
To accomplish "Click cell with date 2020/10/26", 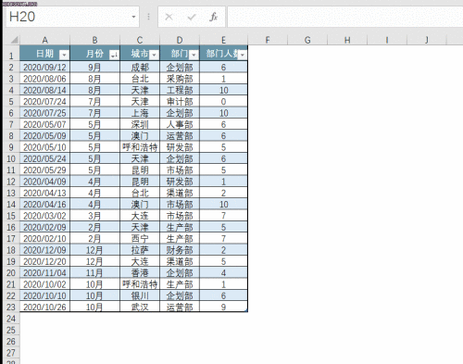I will 45,308.
